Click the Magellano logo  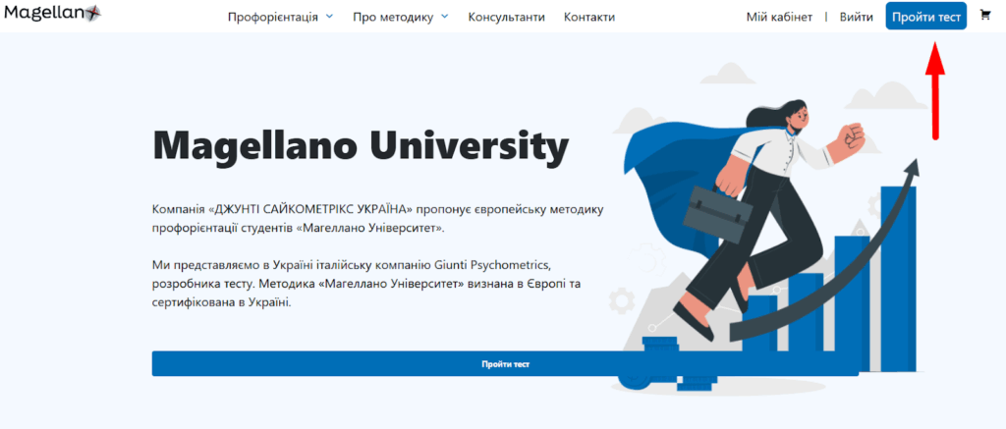53,13
